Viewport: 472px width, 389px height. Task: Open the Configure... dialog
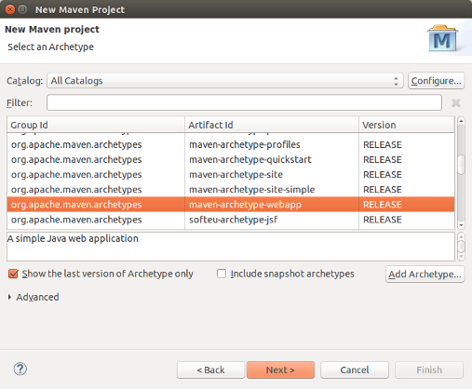[x=436, y=81]
